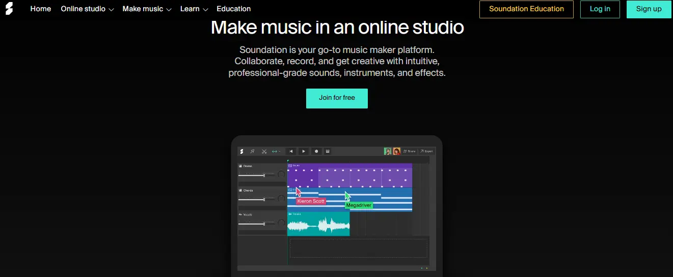Click the Make music in an online studio headline
This screenshot has width=673, height=277.
(x=337, y=27)
